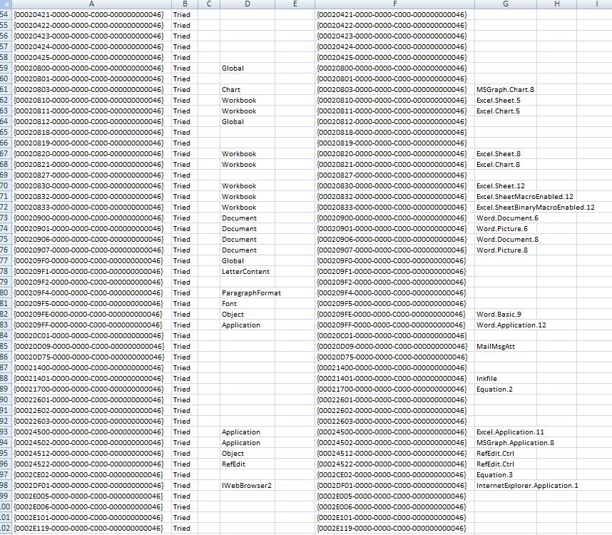
Task: Click cell with Equation.2
Action: (x=506, y=389)
